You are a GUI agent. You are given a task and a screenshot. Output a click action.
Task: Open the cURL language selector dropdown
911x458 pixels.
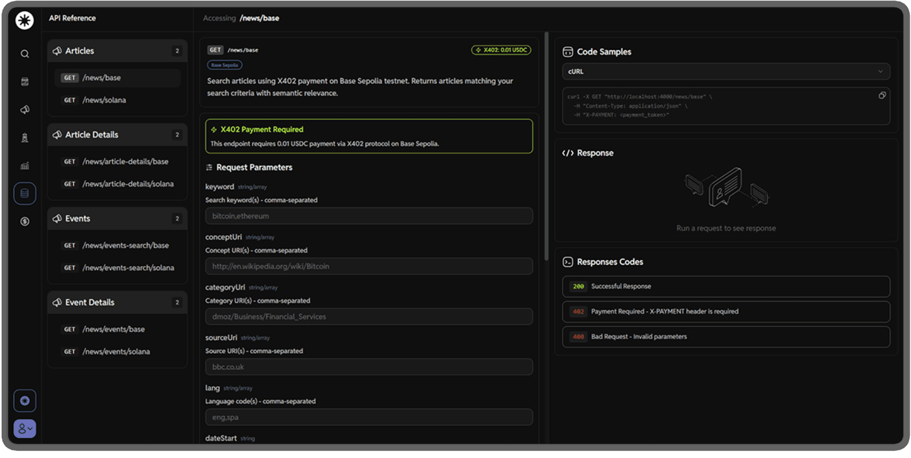click(x=725, y=71)
